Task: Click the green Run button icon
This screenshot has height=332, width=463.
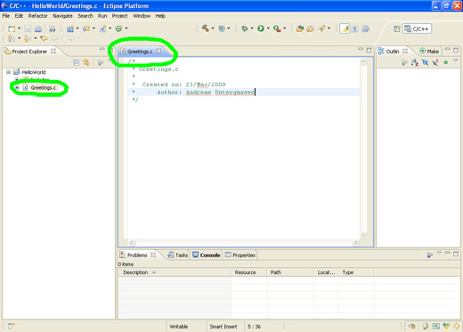Action: pos(261,28)
